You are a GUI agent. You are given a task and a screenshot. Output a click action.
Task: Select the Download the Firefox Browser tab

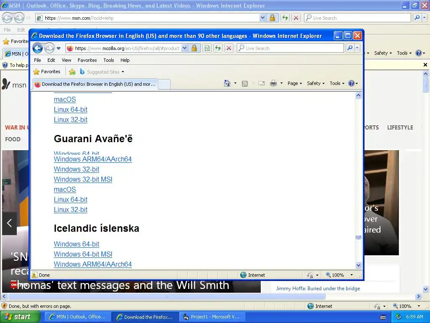click(x=95, y=84)
